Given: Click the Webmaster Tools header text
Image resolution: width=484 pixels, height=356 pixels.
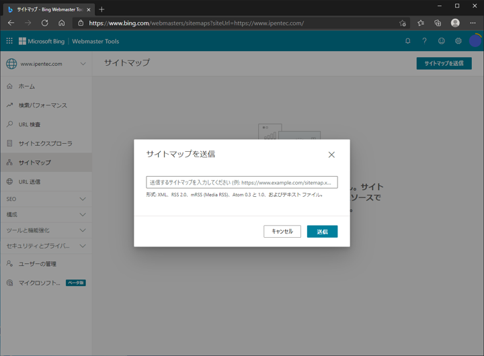Looking at the screenshot, I should [95, 42].
